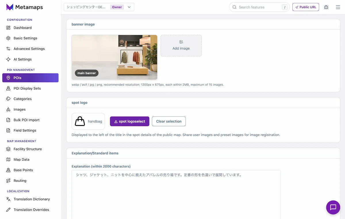Open the chat support bubble
Image resolution: width=345 pixels, height=219 pixels.
(333, 207)
